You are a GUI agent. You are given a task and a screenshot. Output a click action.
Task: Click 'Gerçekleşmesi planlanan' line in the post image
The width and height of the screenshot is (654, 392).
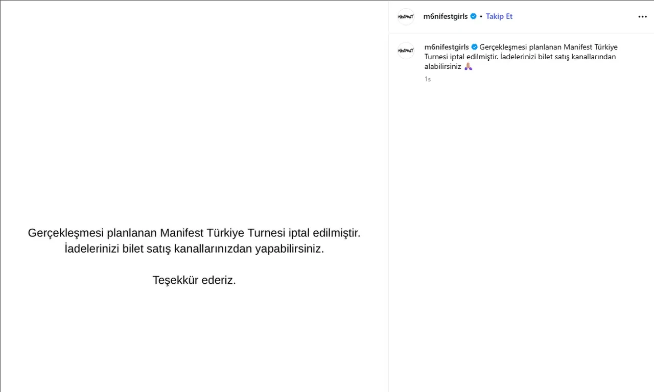click(194, 233)
